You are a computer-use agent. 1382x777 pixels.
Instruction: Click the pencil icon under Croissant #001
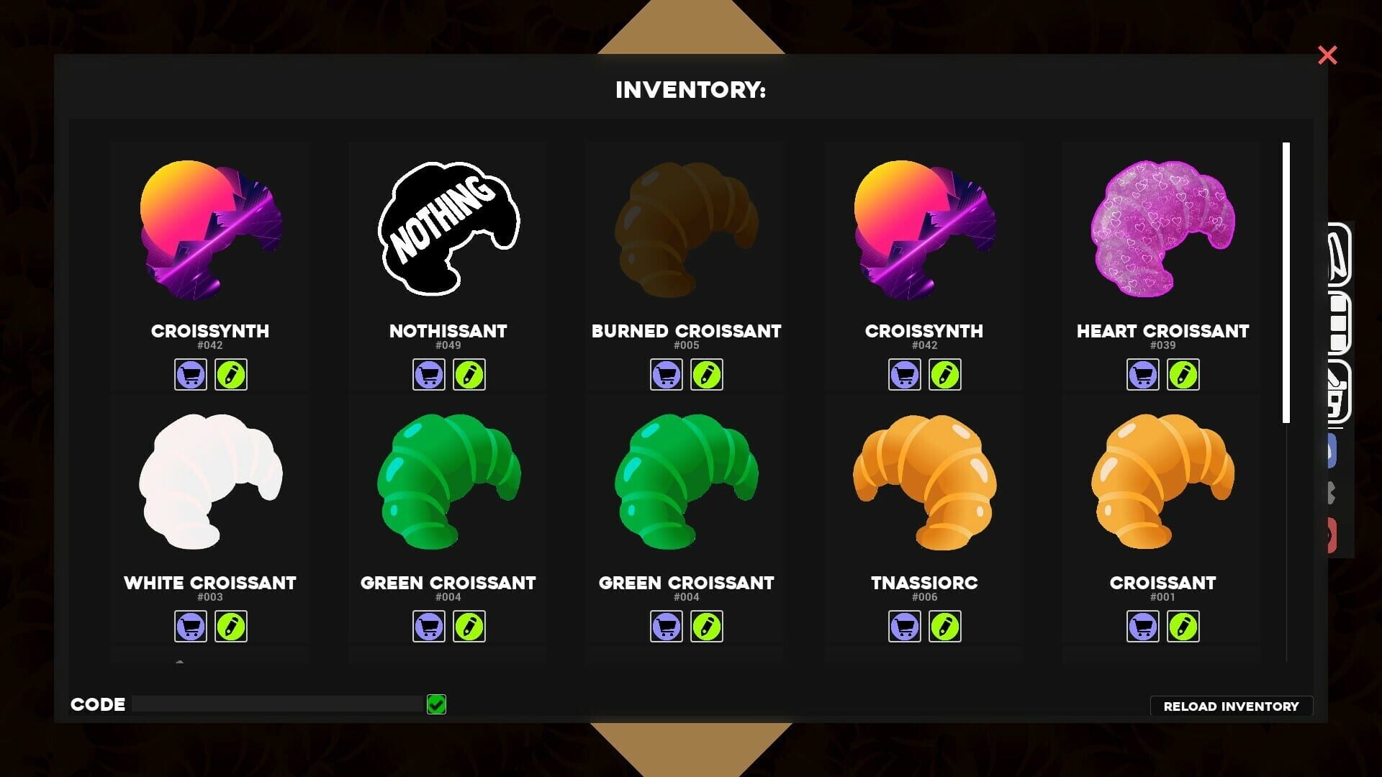pyautogui.click(x=1183, y=627)
